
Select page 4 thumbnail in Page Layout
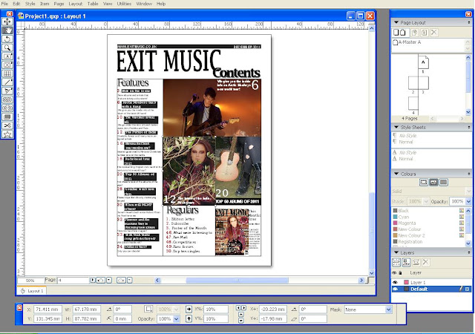(413, 103)
